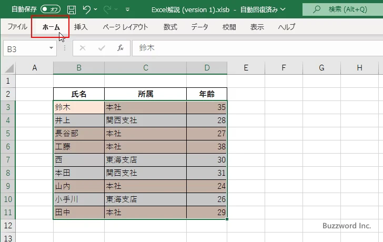Select row 12 header
The image size is (383, 242).
[x=8, y=226]
